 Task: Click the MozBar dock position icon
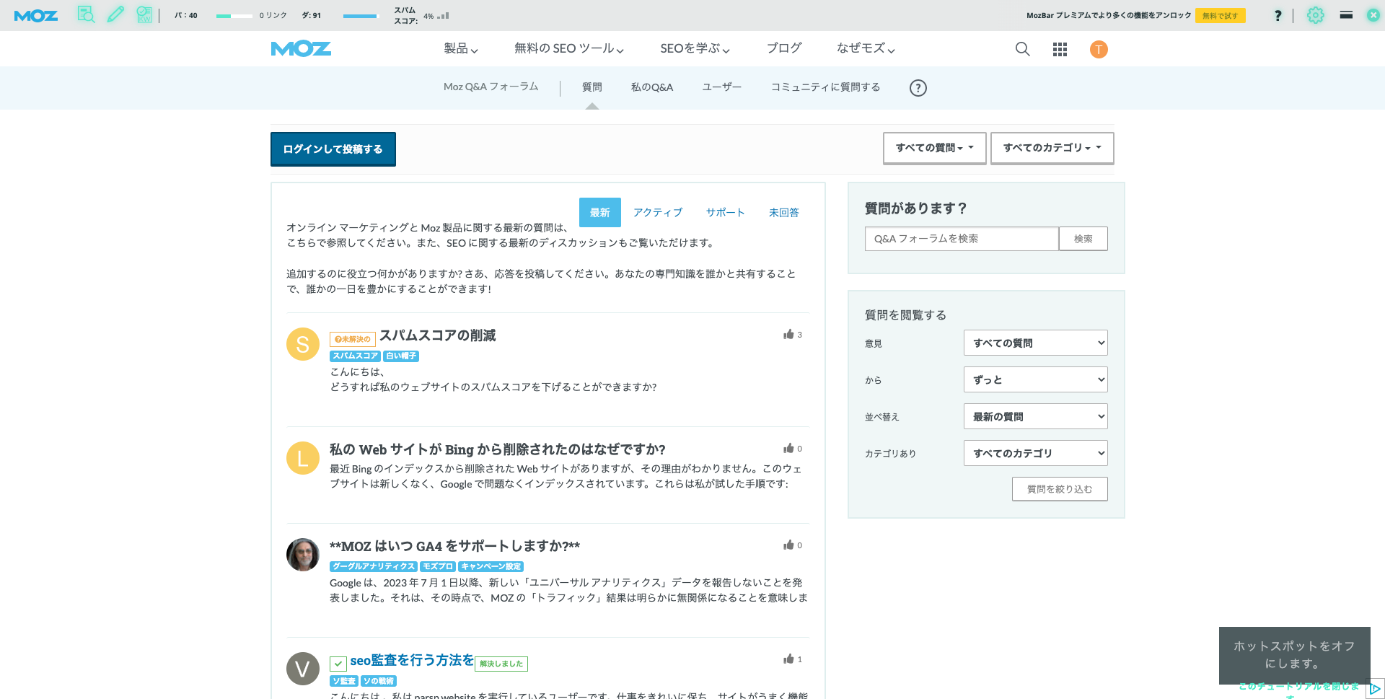(1346, 14)
